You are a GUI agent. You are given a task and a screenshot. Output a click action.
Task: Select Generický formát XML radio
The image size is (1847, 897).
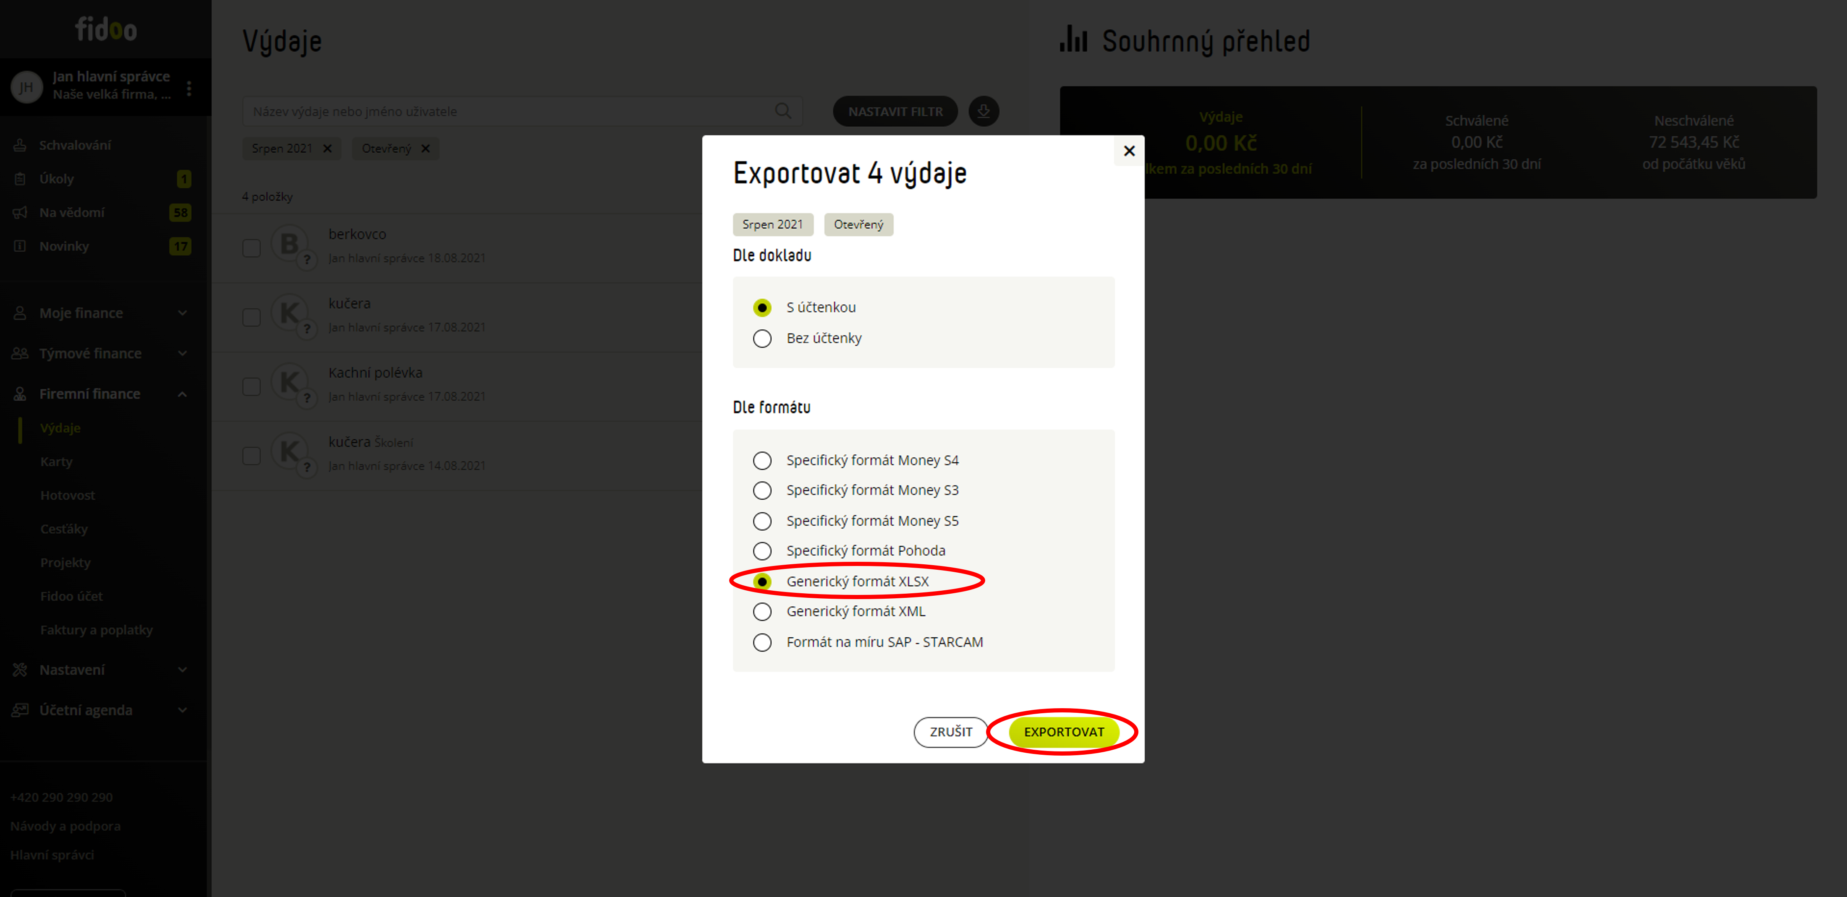click(x=762, y=612)
